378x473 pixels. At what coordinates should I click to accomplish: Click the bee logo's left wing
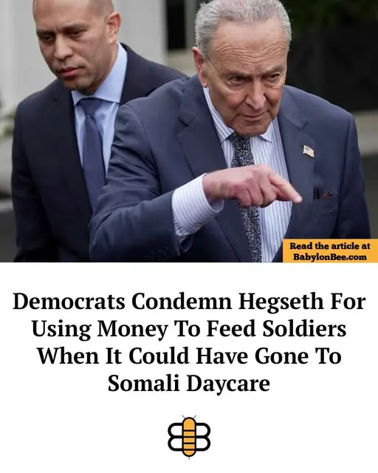click(x=175, y=437)
